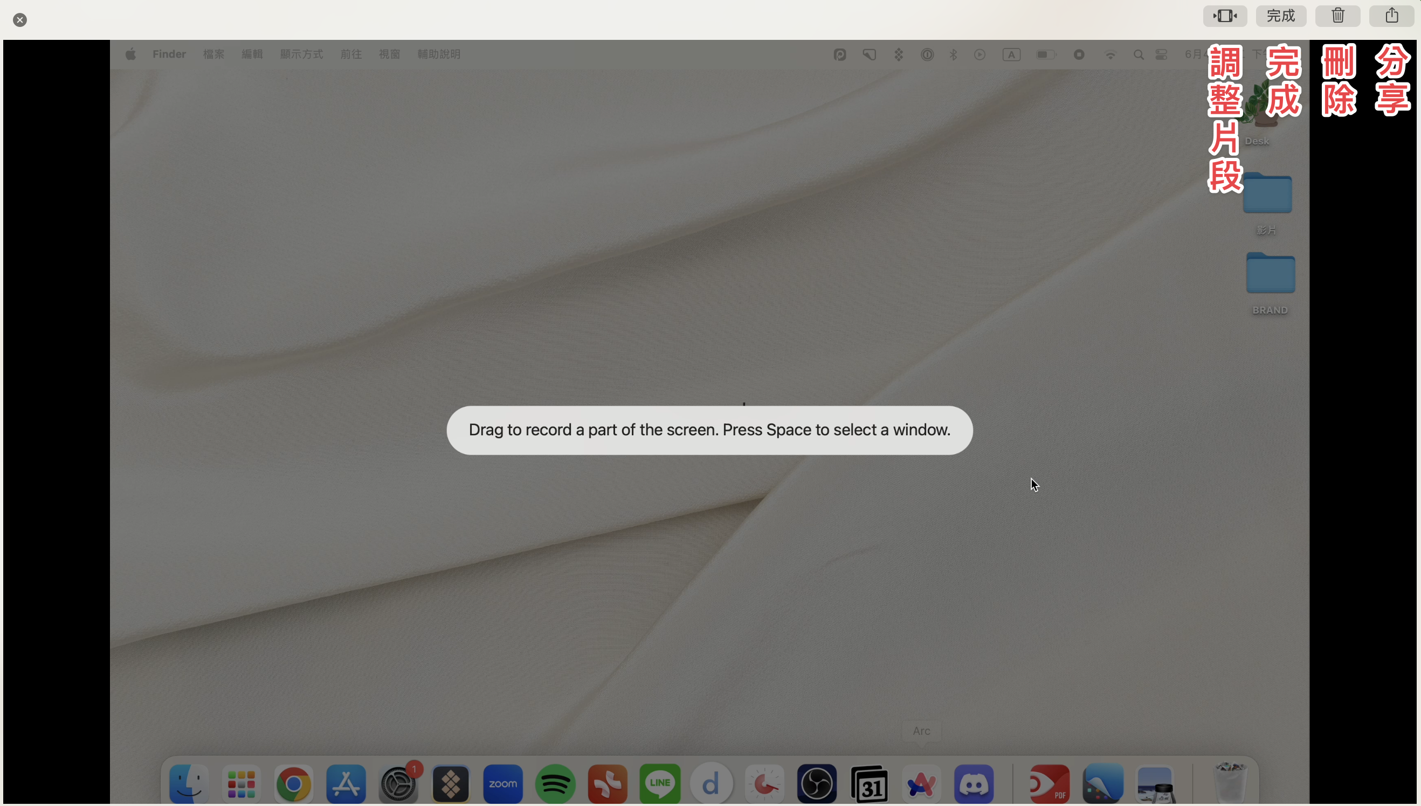Select the BRAND folder on the desktop
1421x806 pixels.
[x=1270, y=283]
